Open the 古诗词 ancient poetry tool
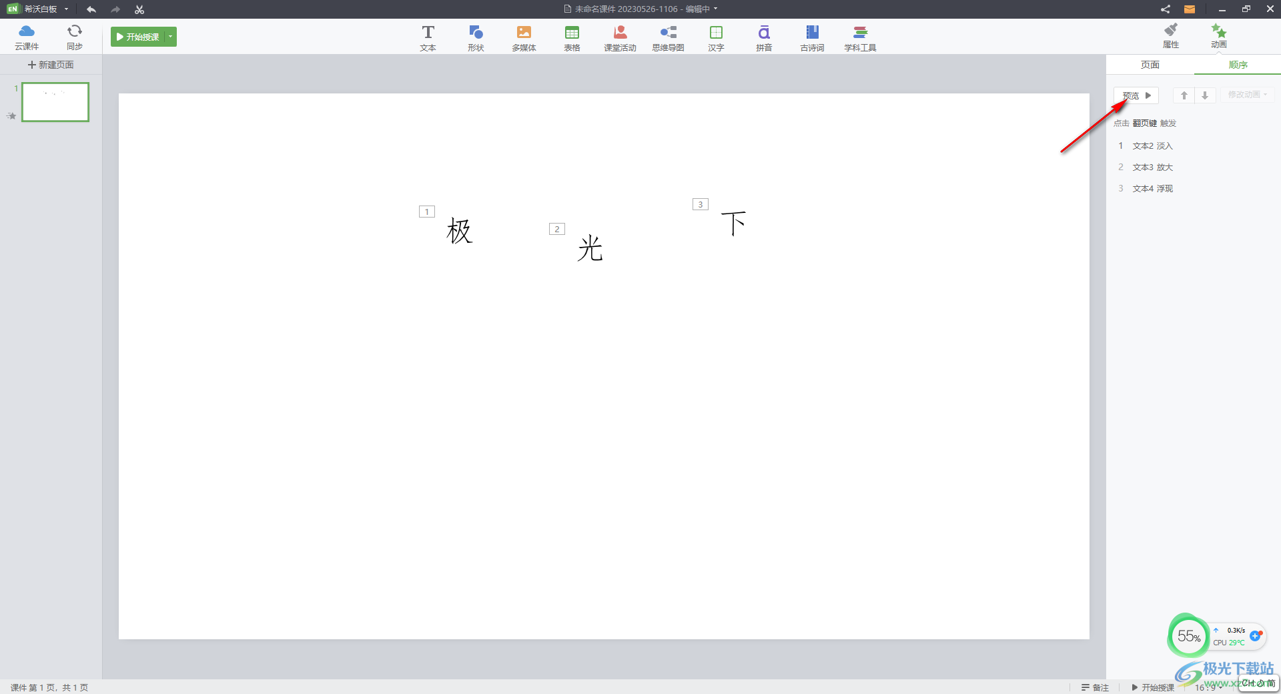The height and width of the screenshot is (694, 1281). (812, 38)
